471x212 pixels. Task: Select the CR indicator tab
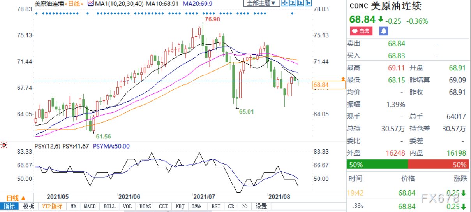coord(231,206)
